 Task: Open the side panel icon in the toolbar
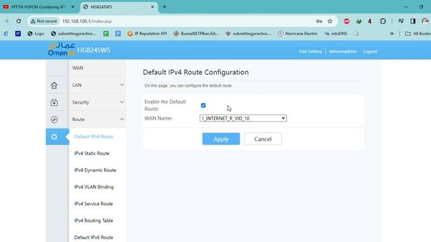pyautogui.click(x=413, y=21)
